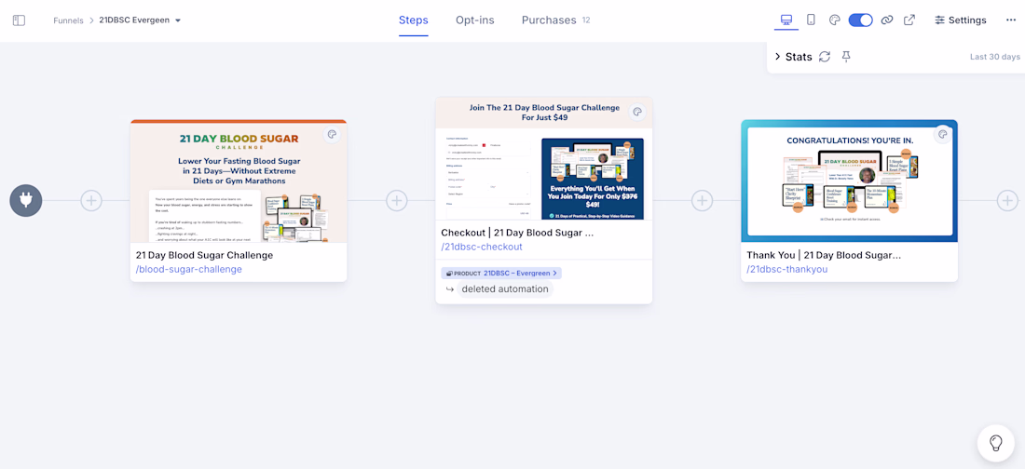Open the 21 Day Blood Sugar Challenge thumbnail

(x=239, y=181)
